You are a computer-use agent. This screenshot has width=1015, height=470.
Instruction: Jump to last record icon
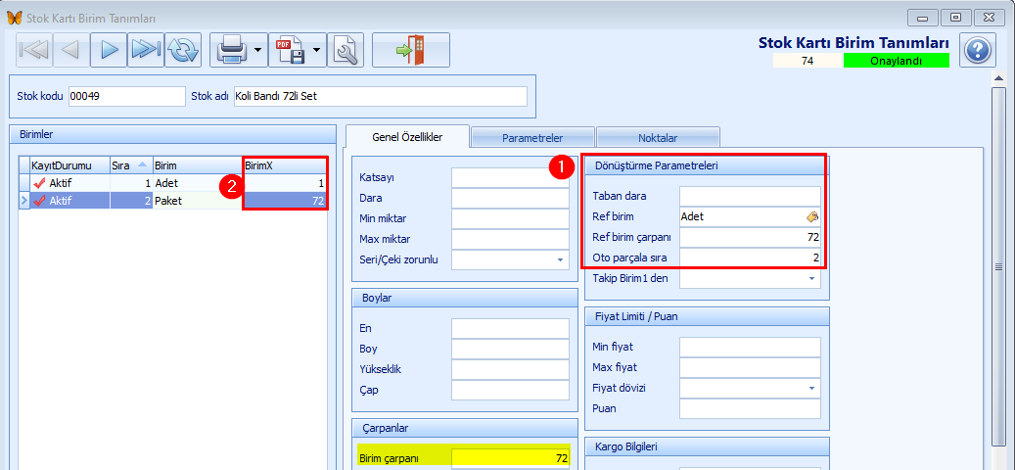tap(146, 50)
